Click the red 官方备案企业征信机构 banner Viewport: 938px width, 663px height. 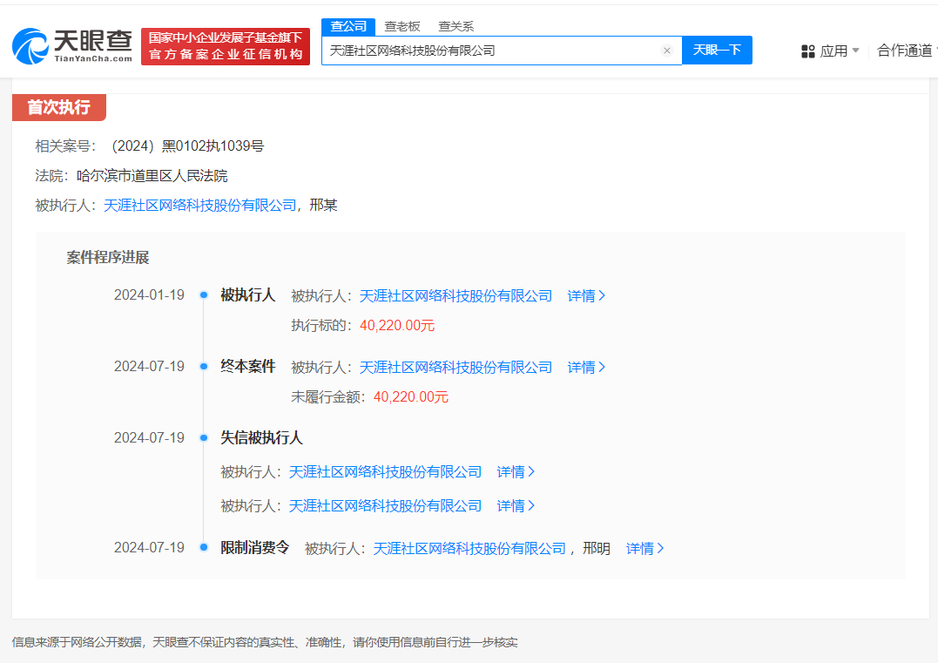(226, 46)
